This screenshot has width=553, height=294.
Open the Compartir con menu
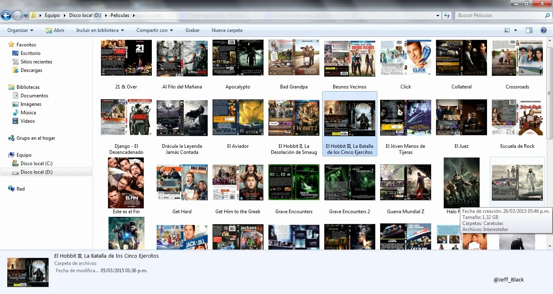155,30
